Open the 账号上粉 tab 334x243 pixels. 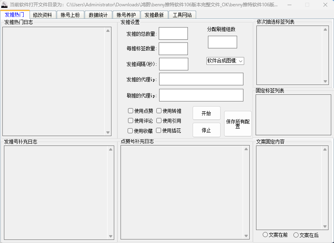[x=70, y=15]
